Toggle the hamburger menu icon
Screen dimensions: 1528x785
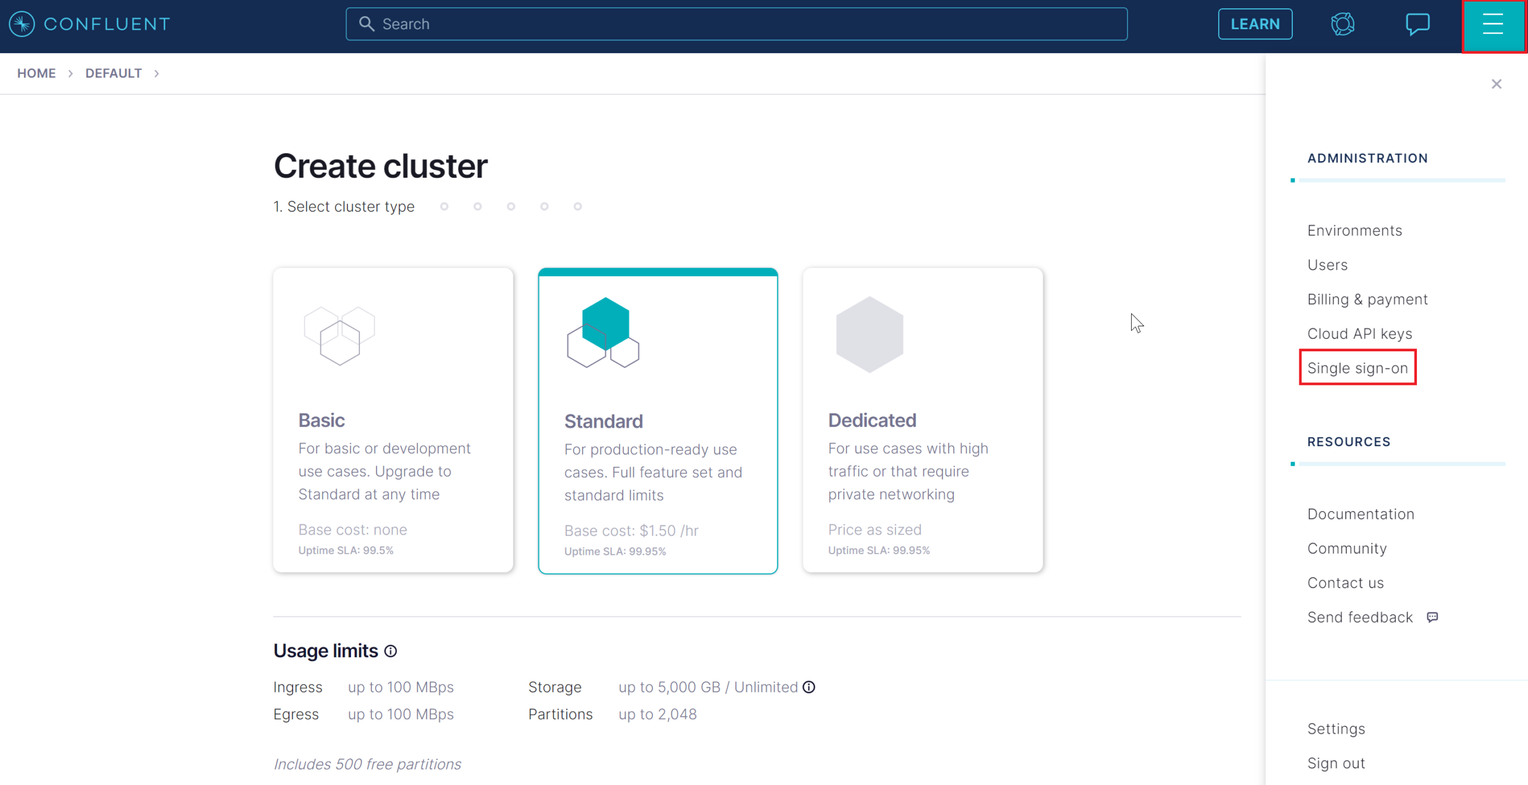point(1493,24)
